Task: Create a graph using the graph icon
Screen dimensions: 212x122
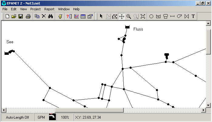Action: coord(76,16)
